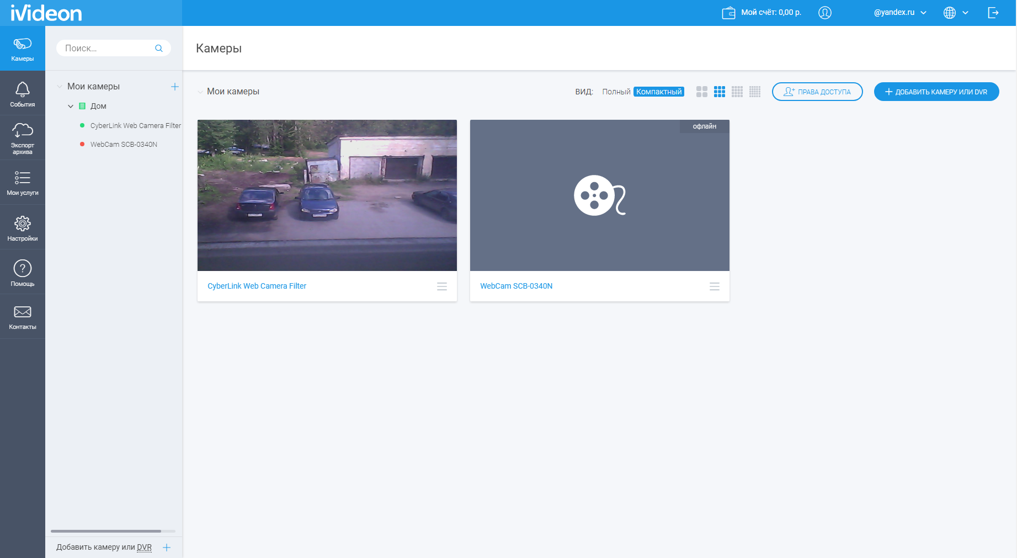
Task: Click the camera search input field
Action: coord(108,49)
